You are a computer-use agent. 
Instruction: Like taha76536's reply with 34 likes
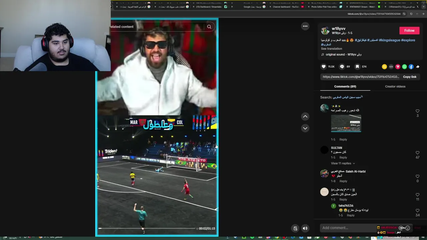(417, 211)
